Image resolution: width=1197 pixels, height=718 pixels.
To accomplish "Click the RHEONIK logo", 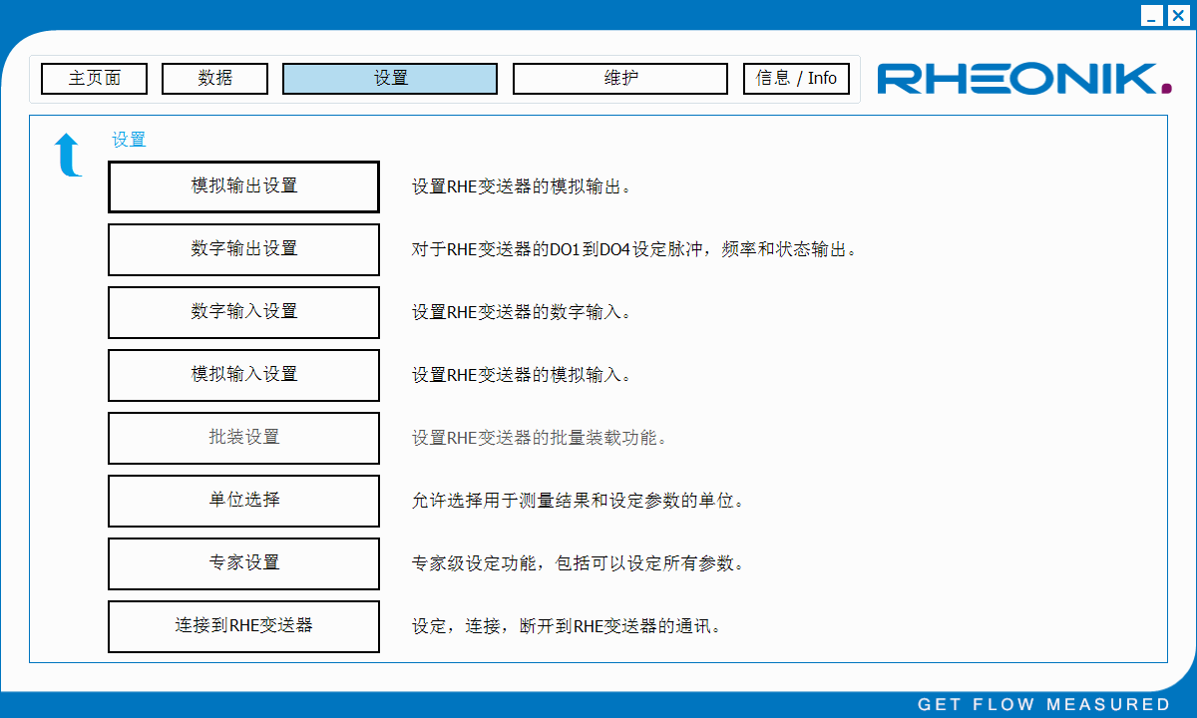I will pyautogui.click(x=1024, y=79).
